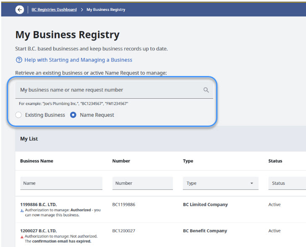
Task: Open BC Registries Dashboard breadcrumb
Action: 54,10
